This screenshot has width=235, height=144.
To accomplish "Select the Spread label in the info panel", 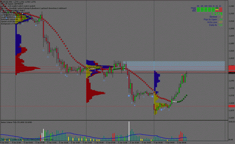I will click(x=213, y=17).
